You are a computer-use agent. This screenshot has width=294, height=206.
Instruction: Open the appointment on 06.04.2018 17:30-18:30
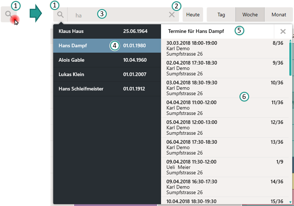pyautogui.click(x=225, y=147)
